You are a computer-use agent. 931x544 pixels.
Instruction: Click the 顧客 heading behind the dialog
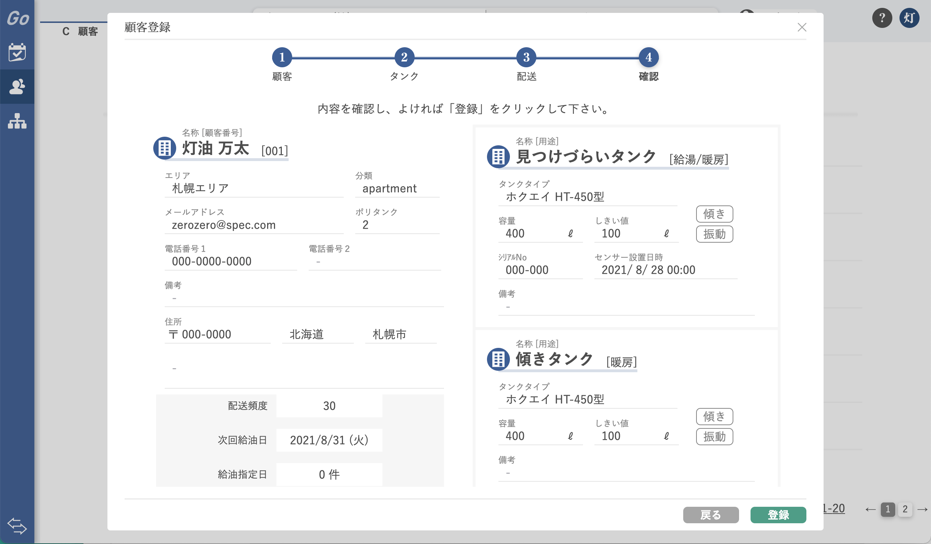[88, 31]
